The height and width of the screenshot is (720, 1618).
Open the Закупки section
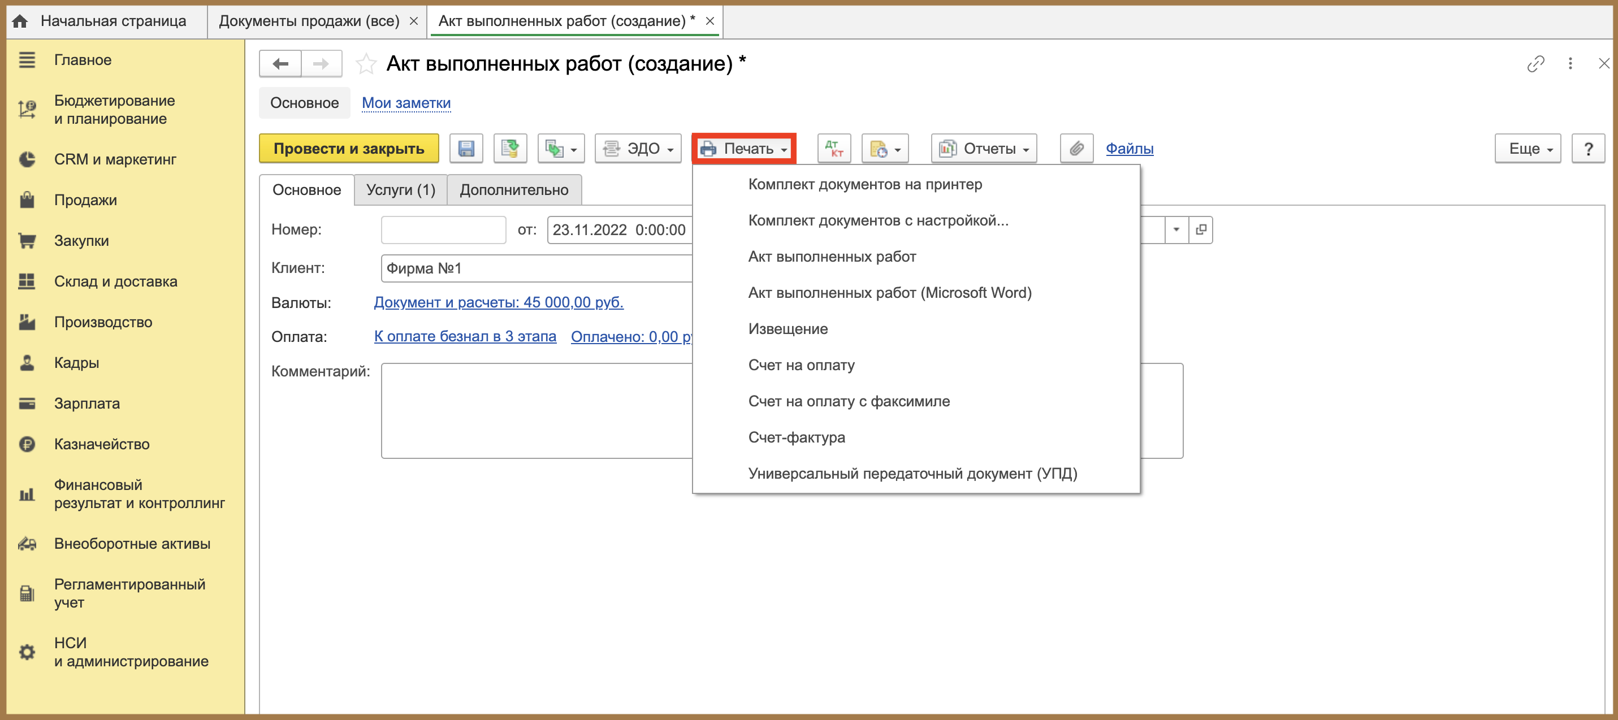(81, 241)
